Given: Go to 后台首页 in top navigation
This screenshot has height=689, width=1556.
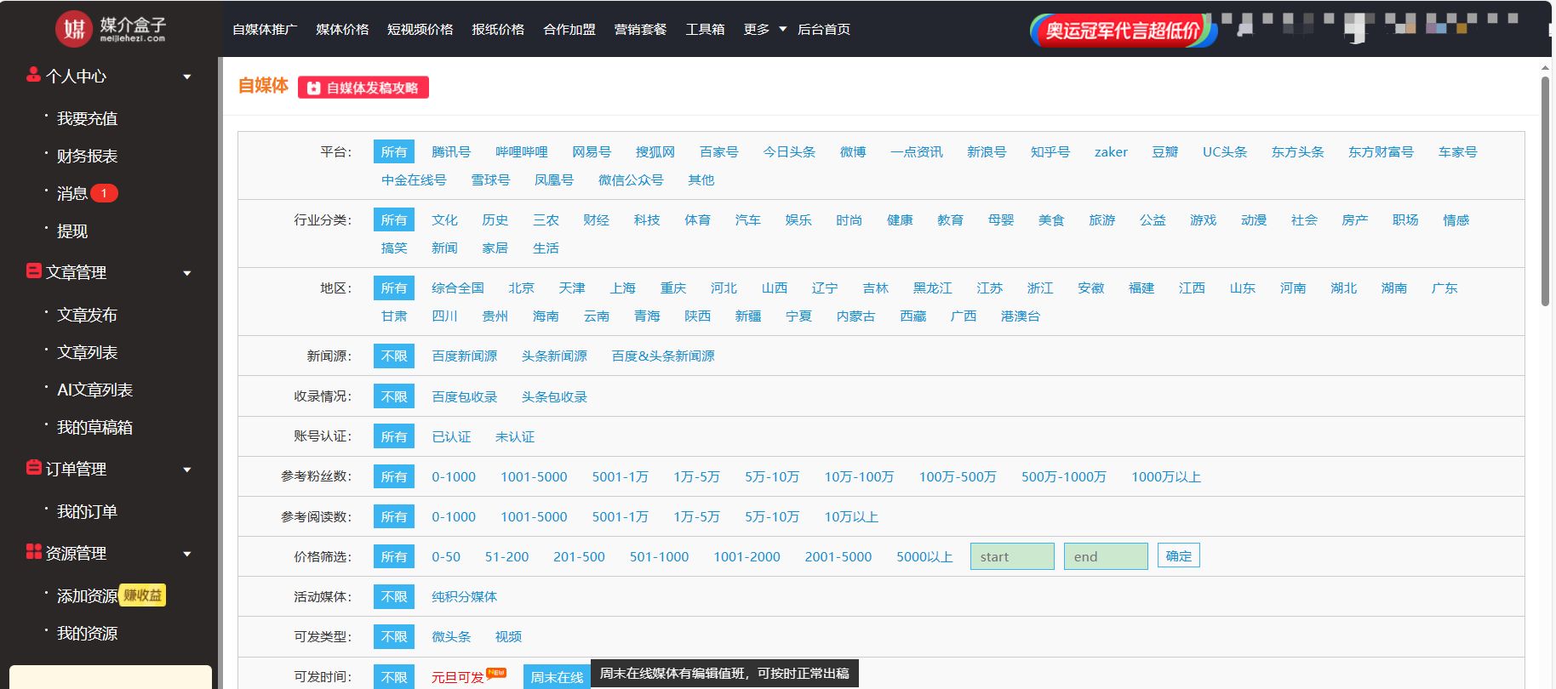Looking at the screenshot, I should [x=823, y=29].
